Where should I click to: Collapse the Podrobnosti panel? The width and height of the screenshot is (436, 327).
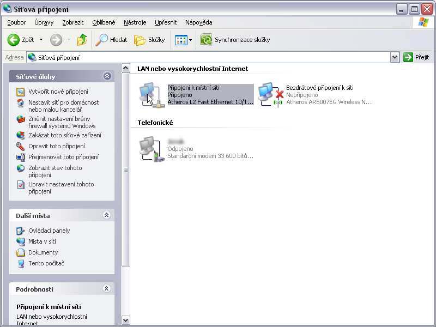107,289
